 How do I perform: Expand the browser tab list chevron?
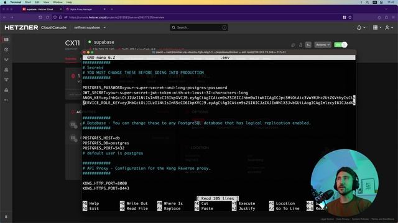click(386, 9)
